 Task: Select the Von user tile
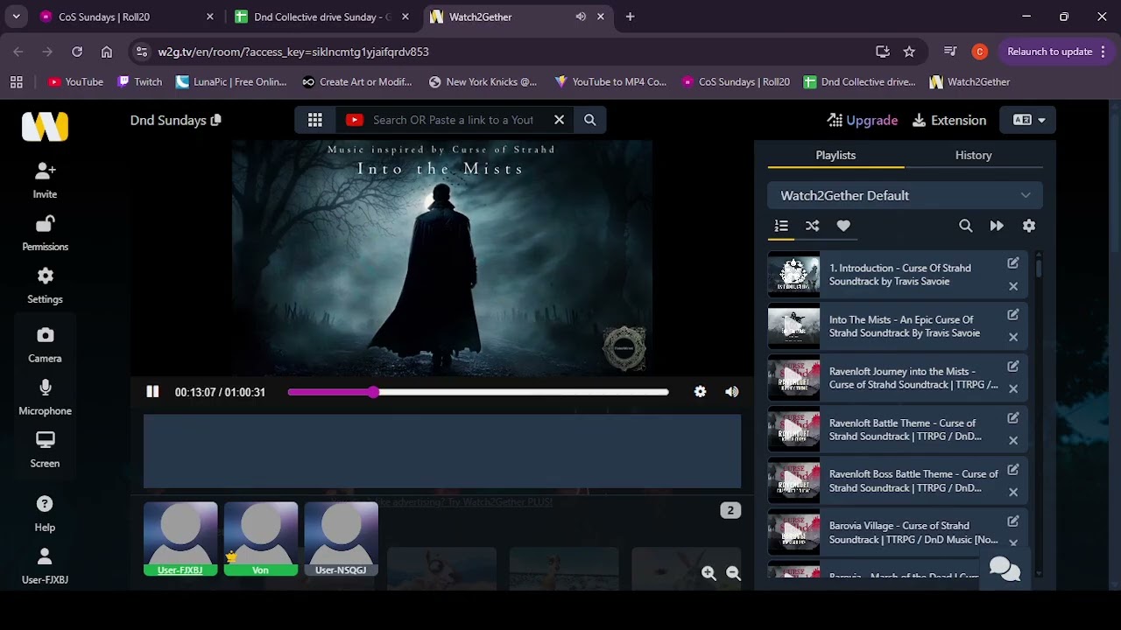(x=261, y=539)
